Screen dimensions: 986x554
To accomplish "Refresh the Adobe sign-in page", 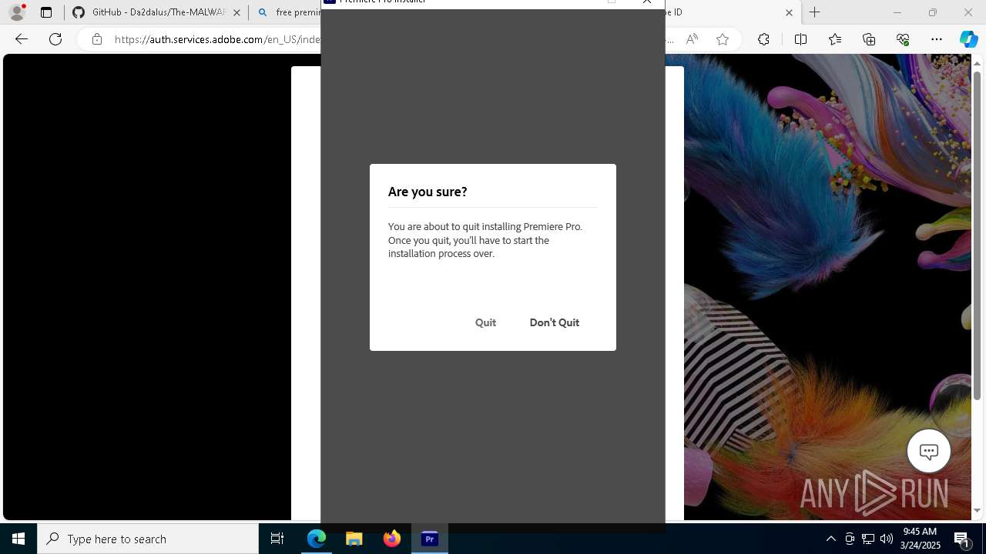I will coord(55,39).
